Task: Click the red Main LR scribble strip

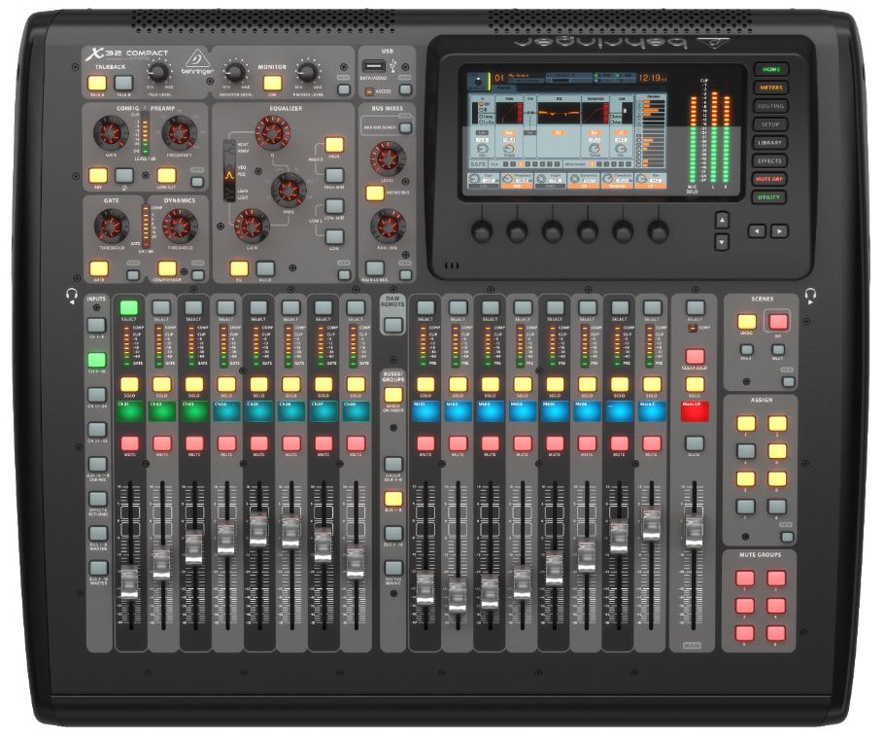Action: (695, 411)
